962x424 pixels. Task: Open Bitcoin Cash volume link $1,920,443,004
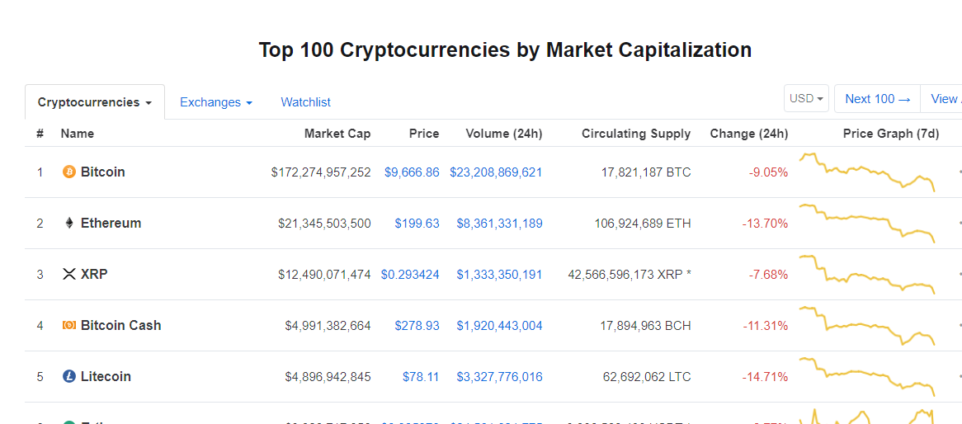coord(499,326)
